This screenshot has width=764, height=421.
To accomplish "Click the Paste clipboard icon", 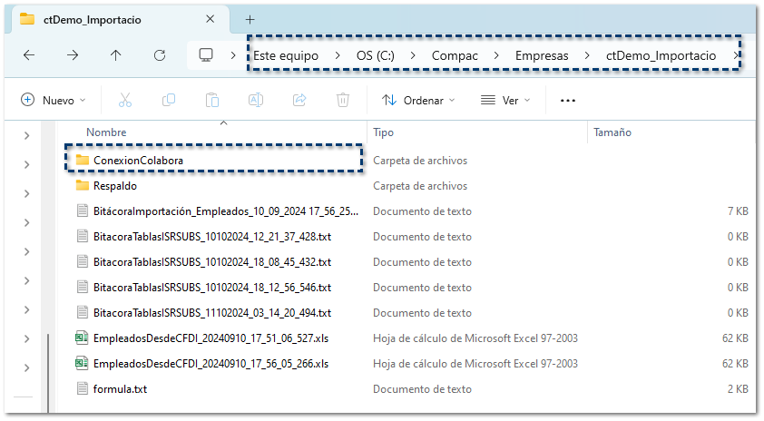I will point(212,101).
